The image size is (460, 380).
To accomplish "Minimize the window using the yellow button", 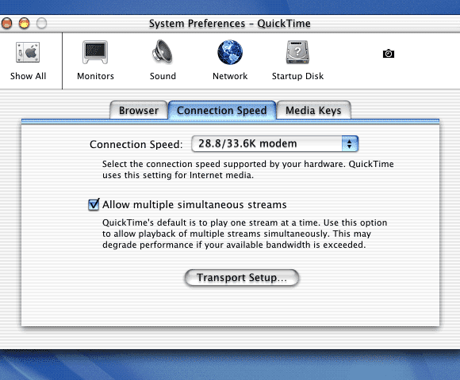I will tap(24, 23).
